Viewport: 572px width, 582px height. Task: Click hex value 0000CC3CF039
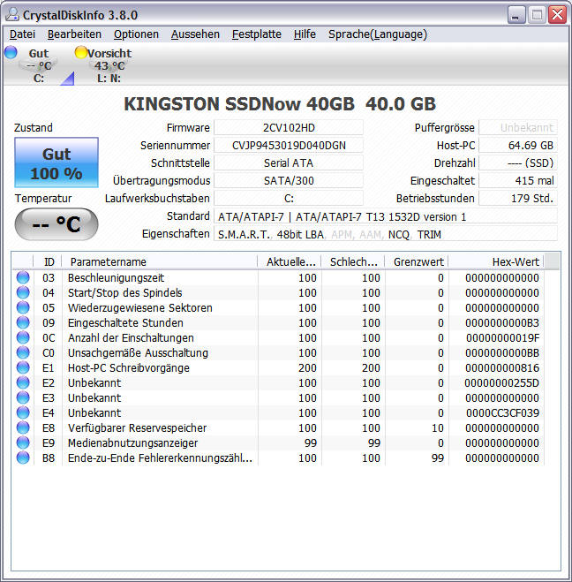[502, 412]
